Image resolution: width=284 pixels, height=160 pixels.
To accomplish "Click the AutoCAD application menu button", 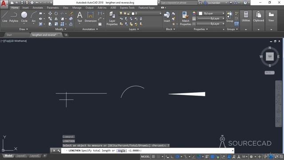I will [x=4, y=4].
